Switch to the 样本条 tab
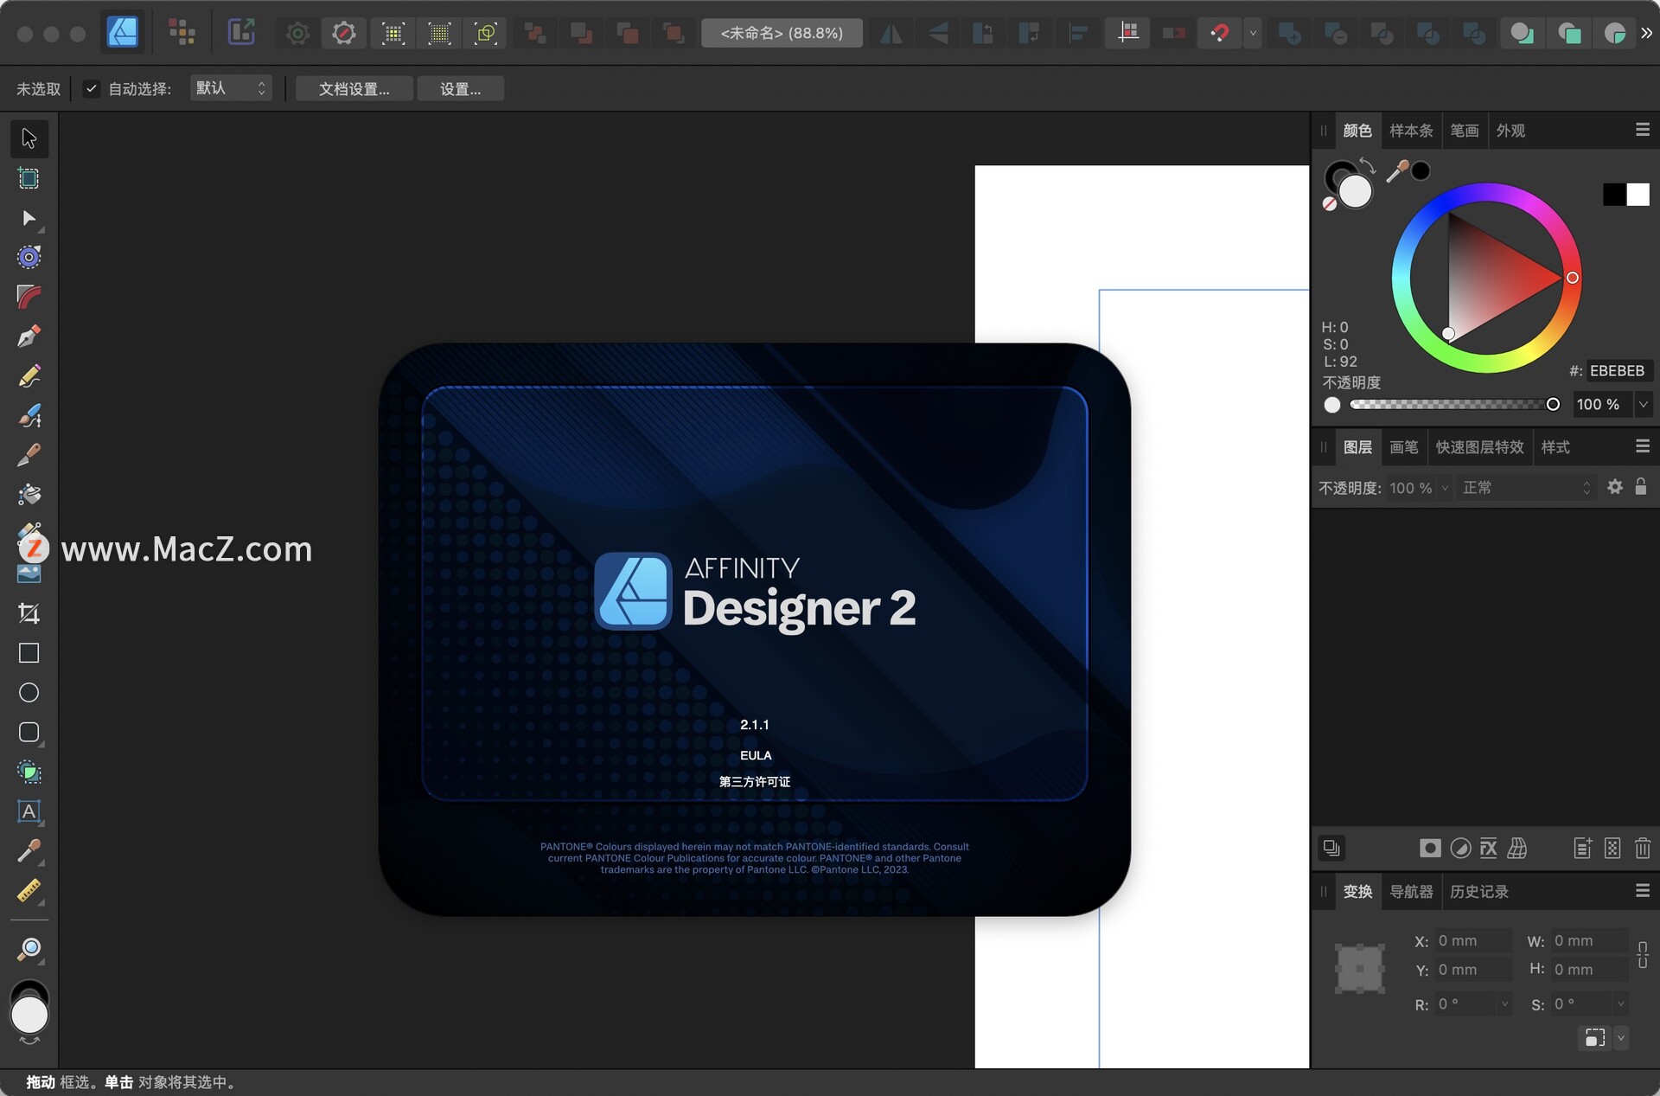Viewport: 1660px width, 1096px height. pos(1411,131)
